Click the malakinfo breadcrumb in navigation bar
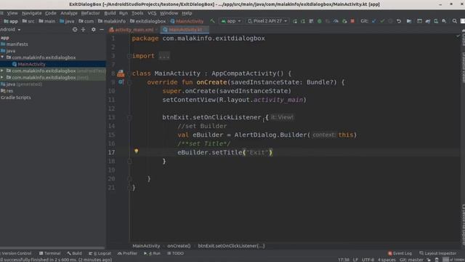 coord(112,21)
